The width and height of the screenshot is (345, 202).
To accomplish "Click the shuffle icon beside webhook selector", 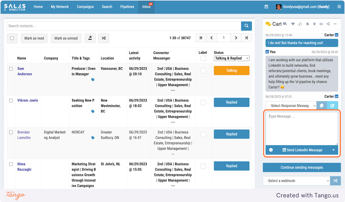I will (335, 181).
